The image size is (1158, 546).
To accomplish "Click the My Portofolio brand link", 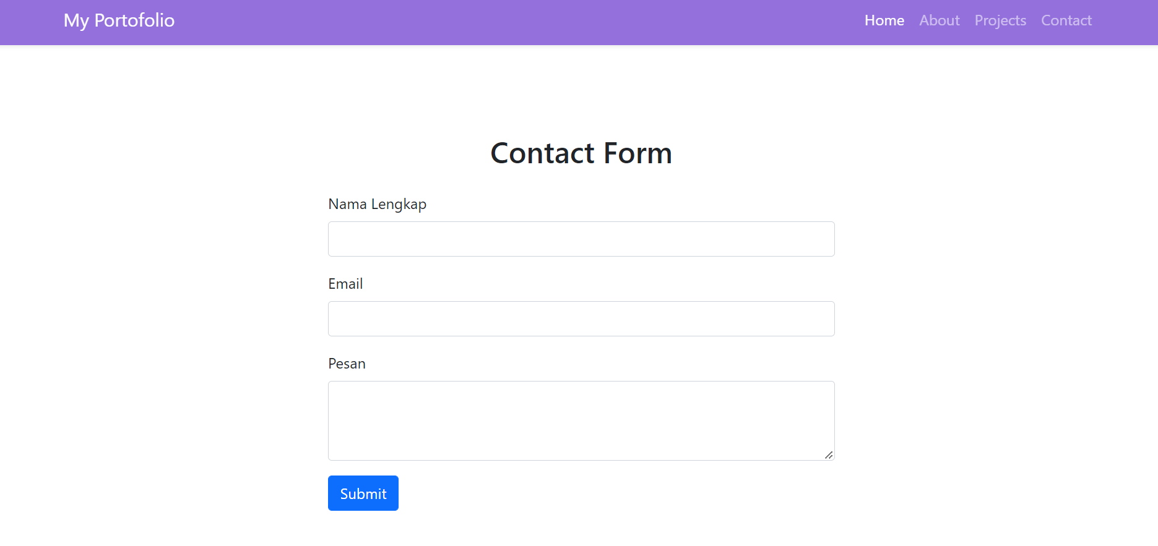I will tap(119, 20).
